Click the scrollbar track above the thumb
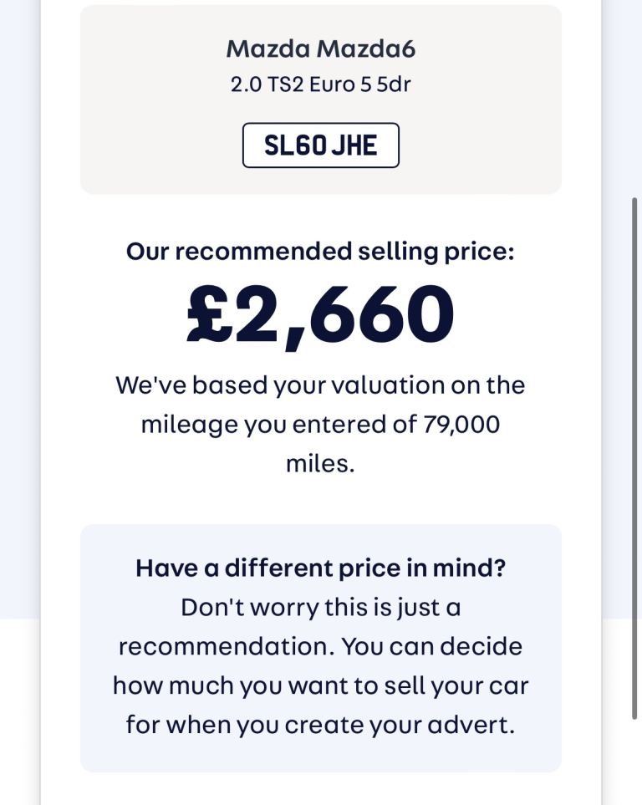642x805 pixels. [x=634, y=98]
